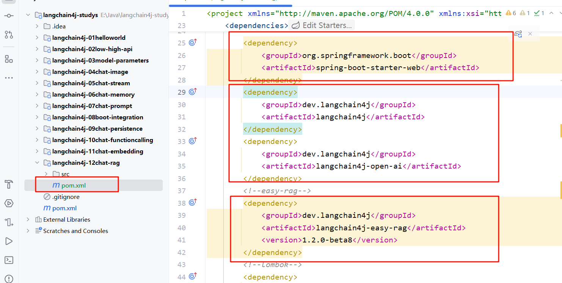Screen dimensions: 562x283
Task: Expand the External Libraries node
Action: click(x=28, y=219)
